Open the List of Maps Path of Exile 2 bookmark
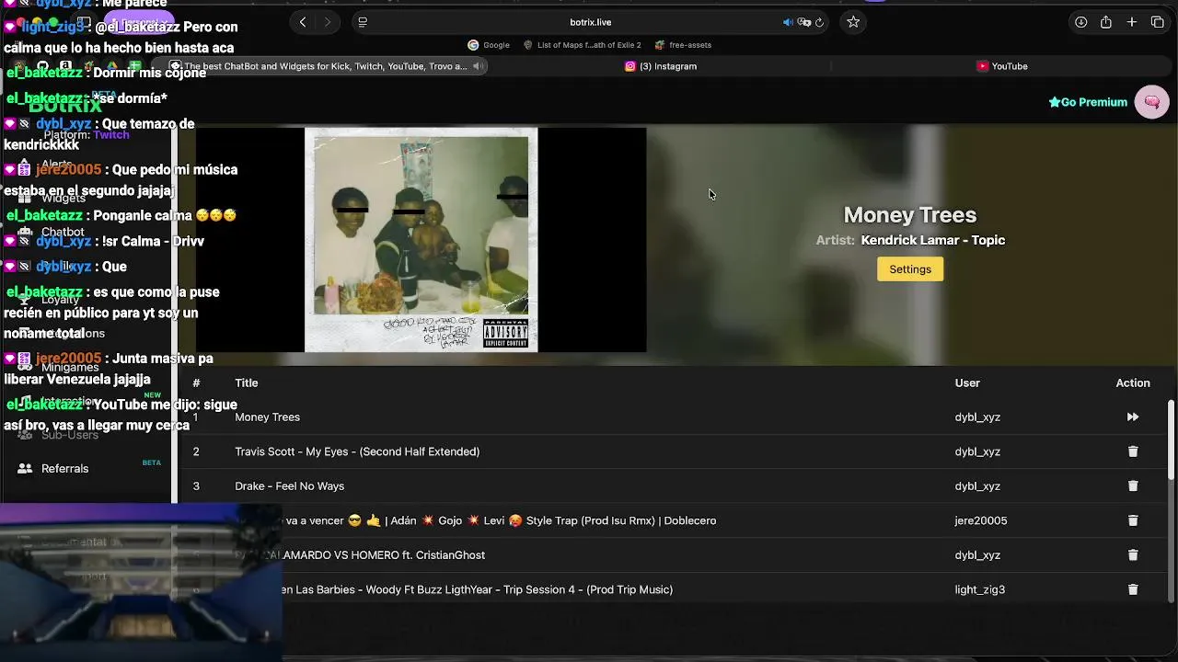 click(583, 45)
